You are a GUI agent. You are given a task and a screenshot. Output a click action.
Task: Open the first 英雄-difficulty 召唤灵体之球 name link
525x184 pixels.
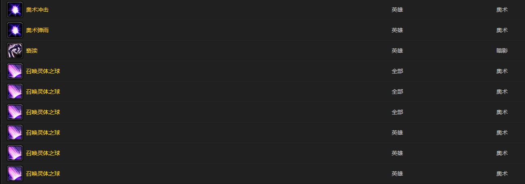43,133
